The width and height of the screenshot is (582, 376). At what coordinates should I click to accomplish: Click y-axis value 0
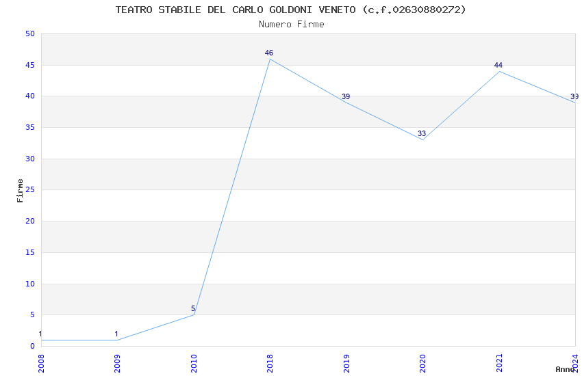pyautogui.click(x=33, y=346)
